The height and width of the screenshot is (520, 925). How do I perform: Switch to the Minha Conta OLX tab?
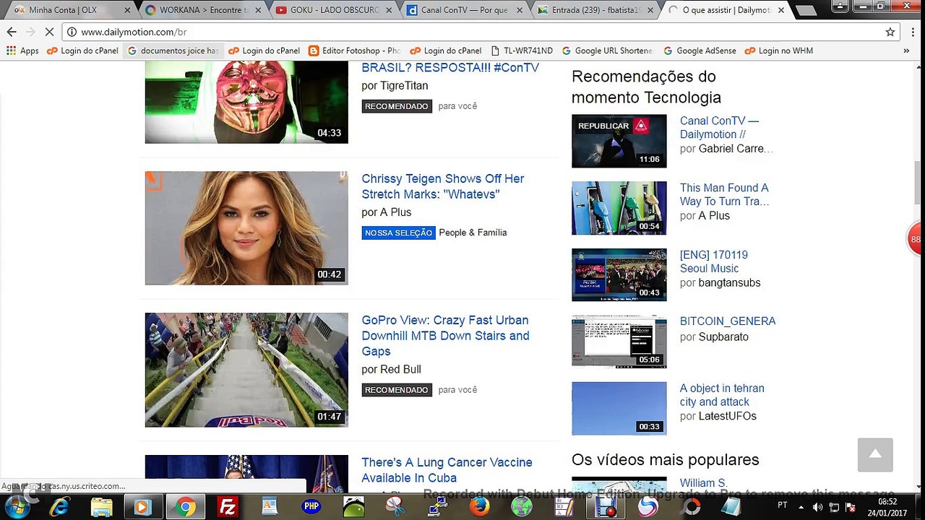(x=71, y=10)
